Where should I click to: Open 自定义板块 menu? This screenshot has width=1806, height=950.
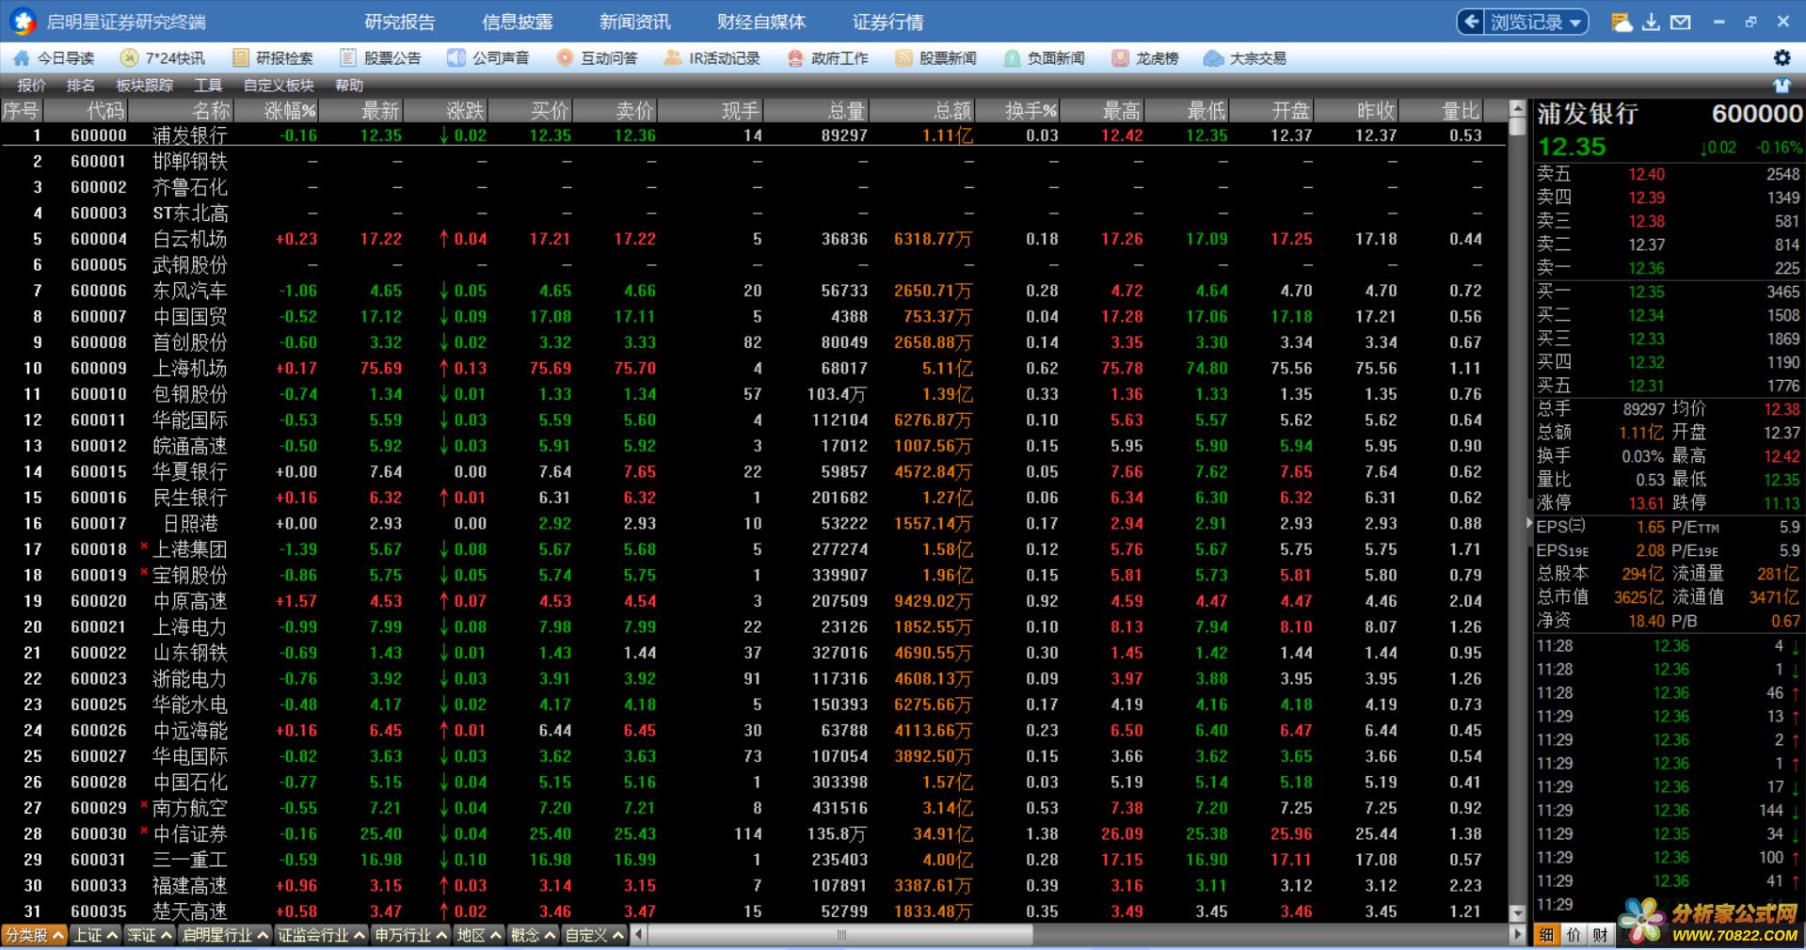coord(279,86)
